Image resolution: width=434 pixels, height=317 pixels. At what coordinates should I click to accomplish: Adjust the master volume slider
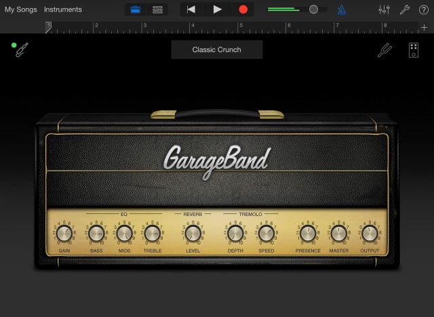[313, 9]
